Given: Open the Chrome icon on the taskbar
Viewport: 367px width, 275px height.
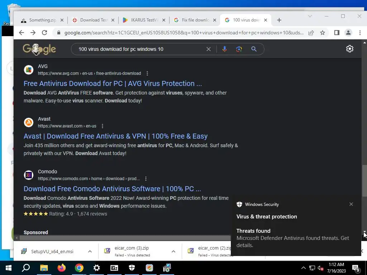Looking at the screenshot, I should [79, 268].
